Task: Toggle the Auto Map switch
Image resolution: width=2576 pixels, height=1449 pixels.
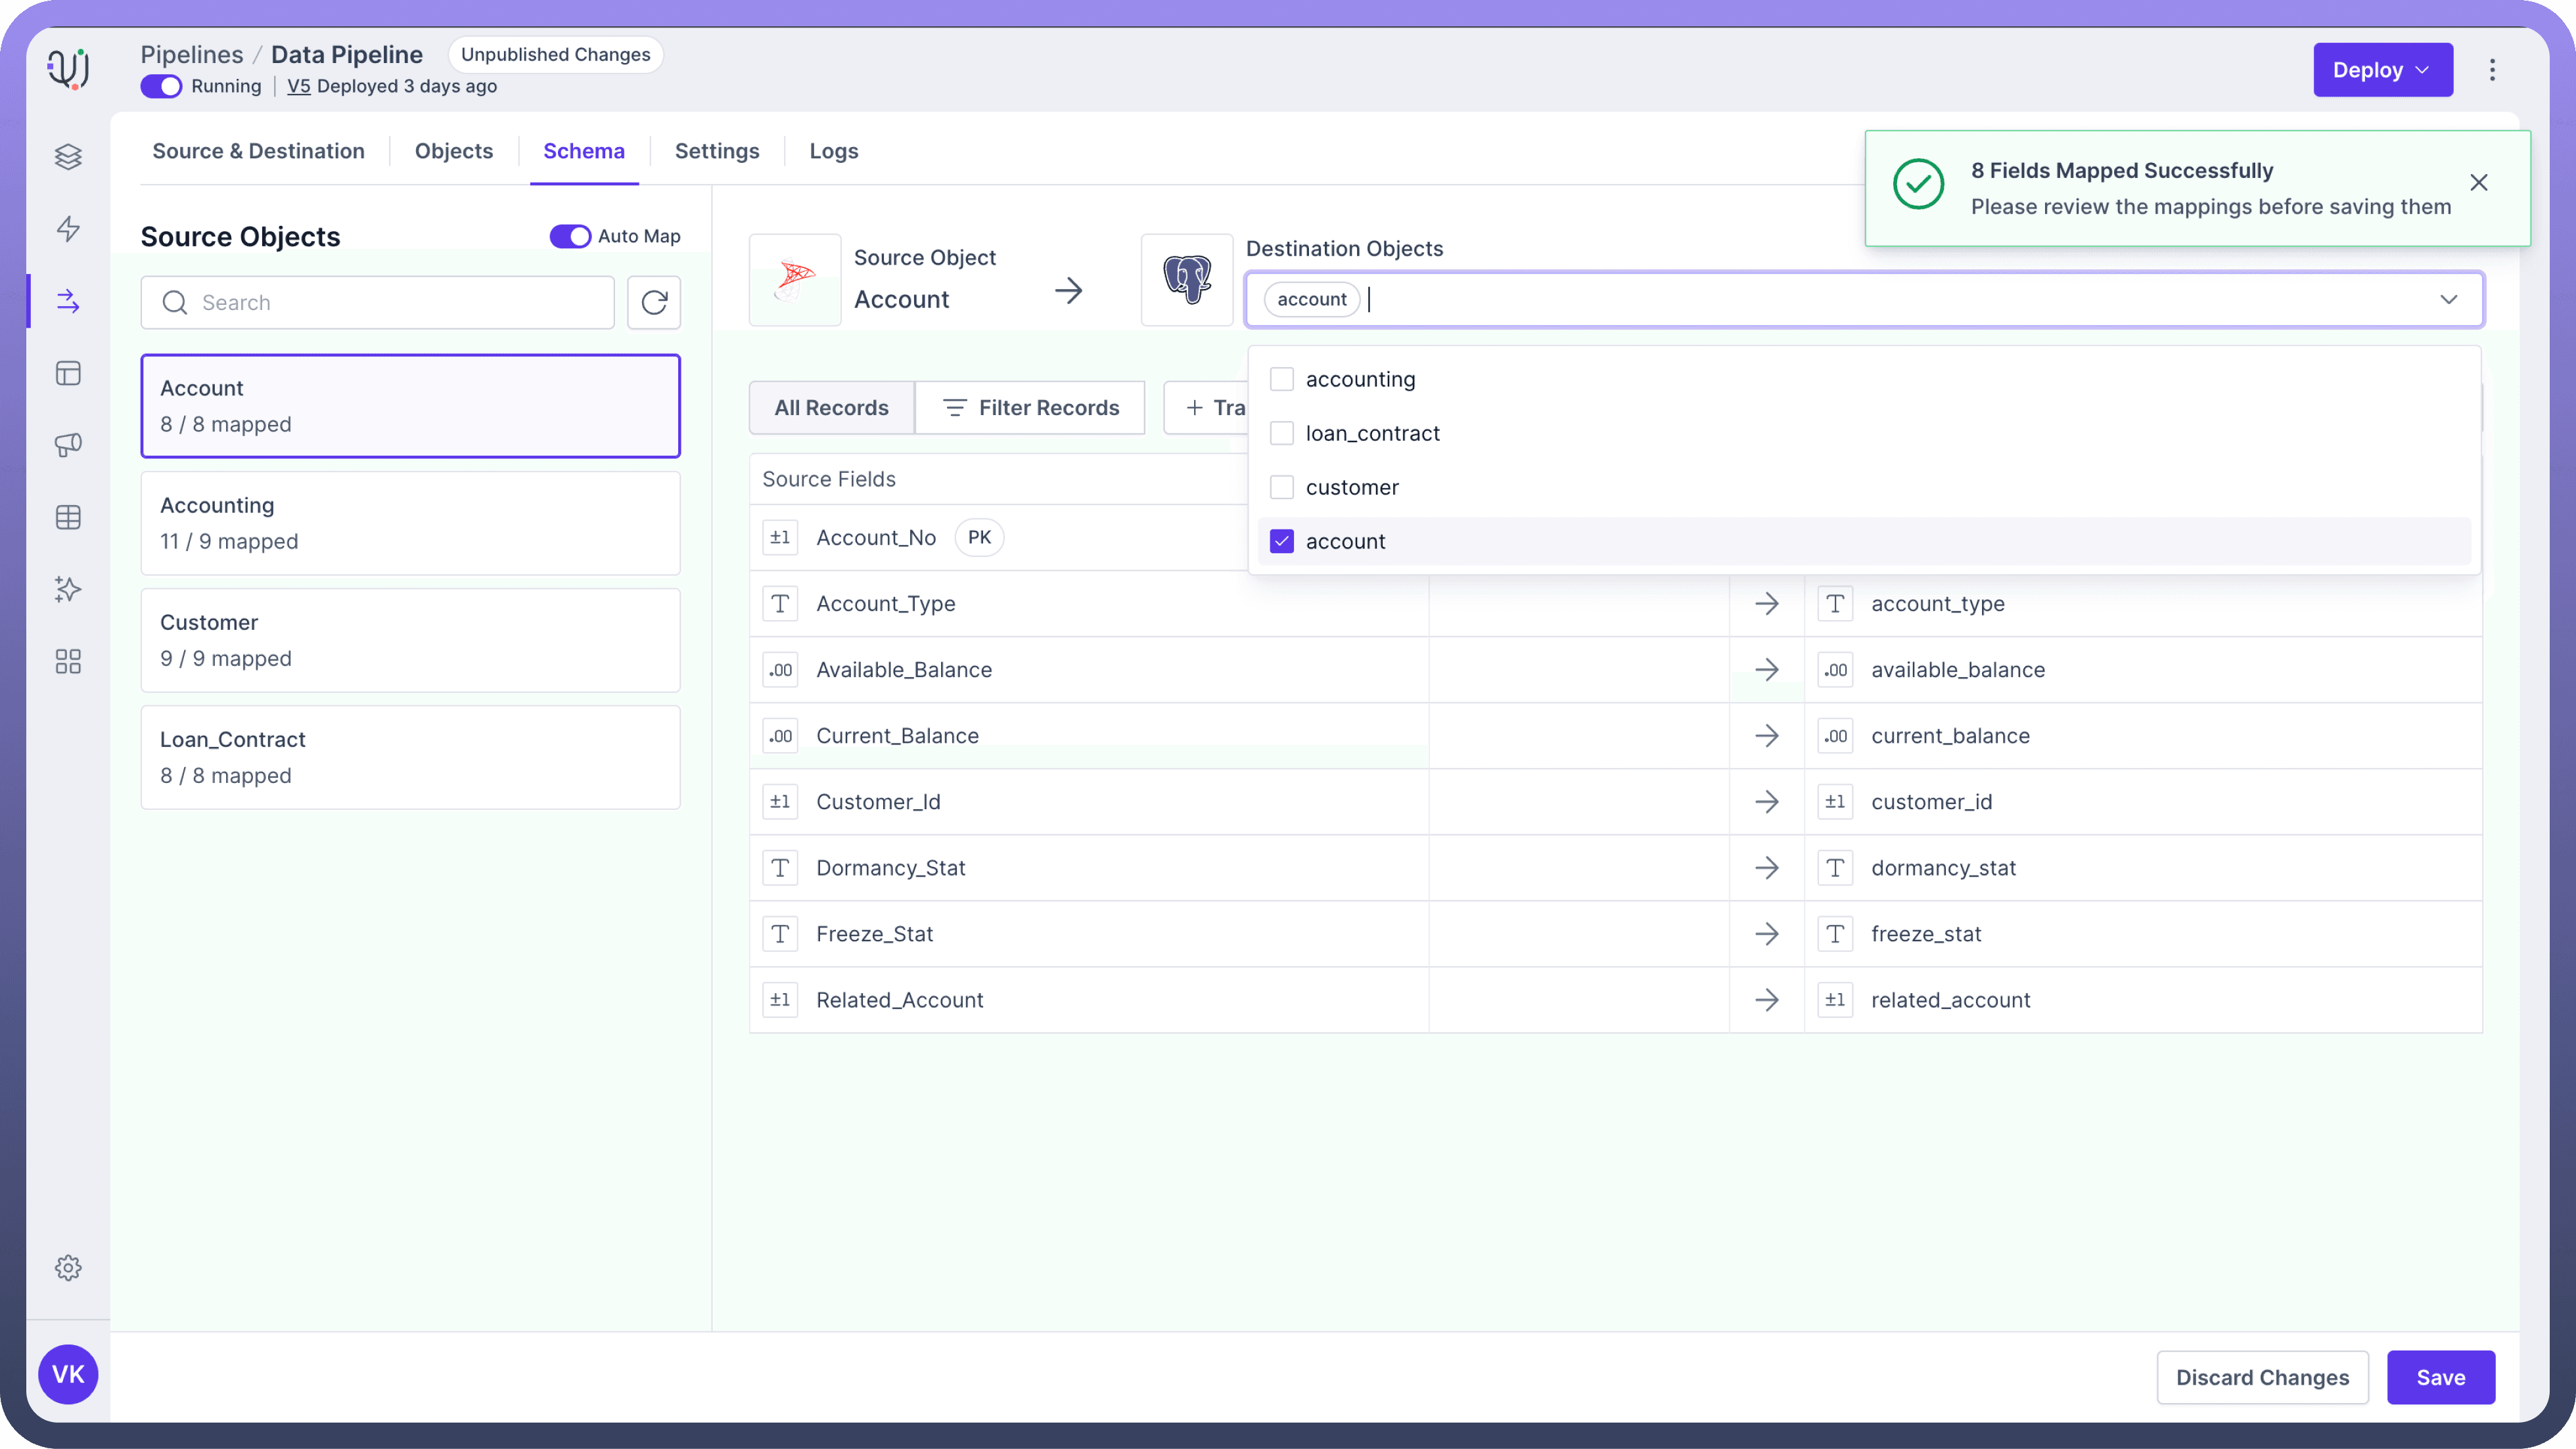Action: (570, 236)
